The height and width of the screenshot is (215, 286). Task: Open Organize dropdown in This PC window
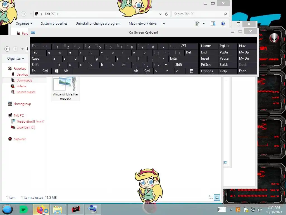(x=24, y=24)
